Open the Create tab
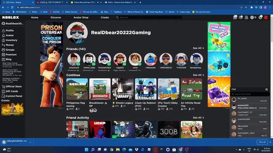The width and height of the screenshot is (273, 153). 105,17
